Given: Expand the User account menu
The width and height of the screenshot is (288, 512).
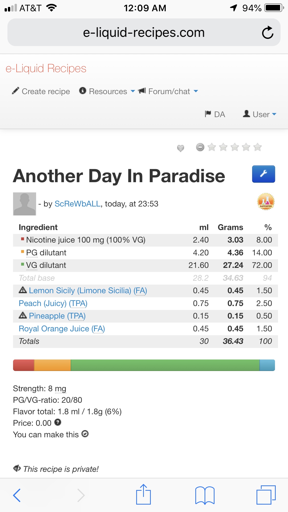Looking at the screenshot, I should (x=260, y=114).
